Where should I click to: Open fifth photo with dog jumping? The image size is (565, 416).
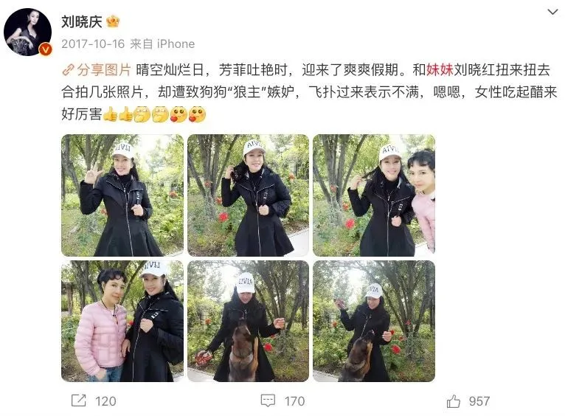click(x=248, y=321)
